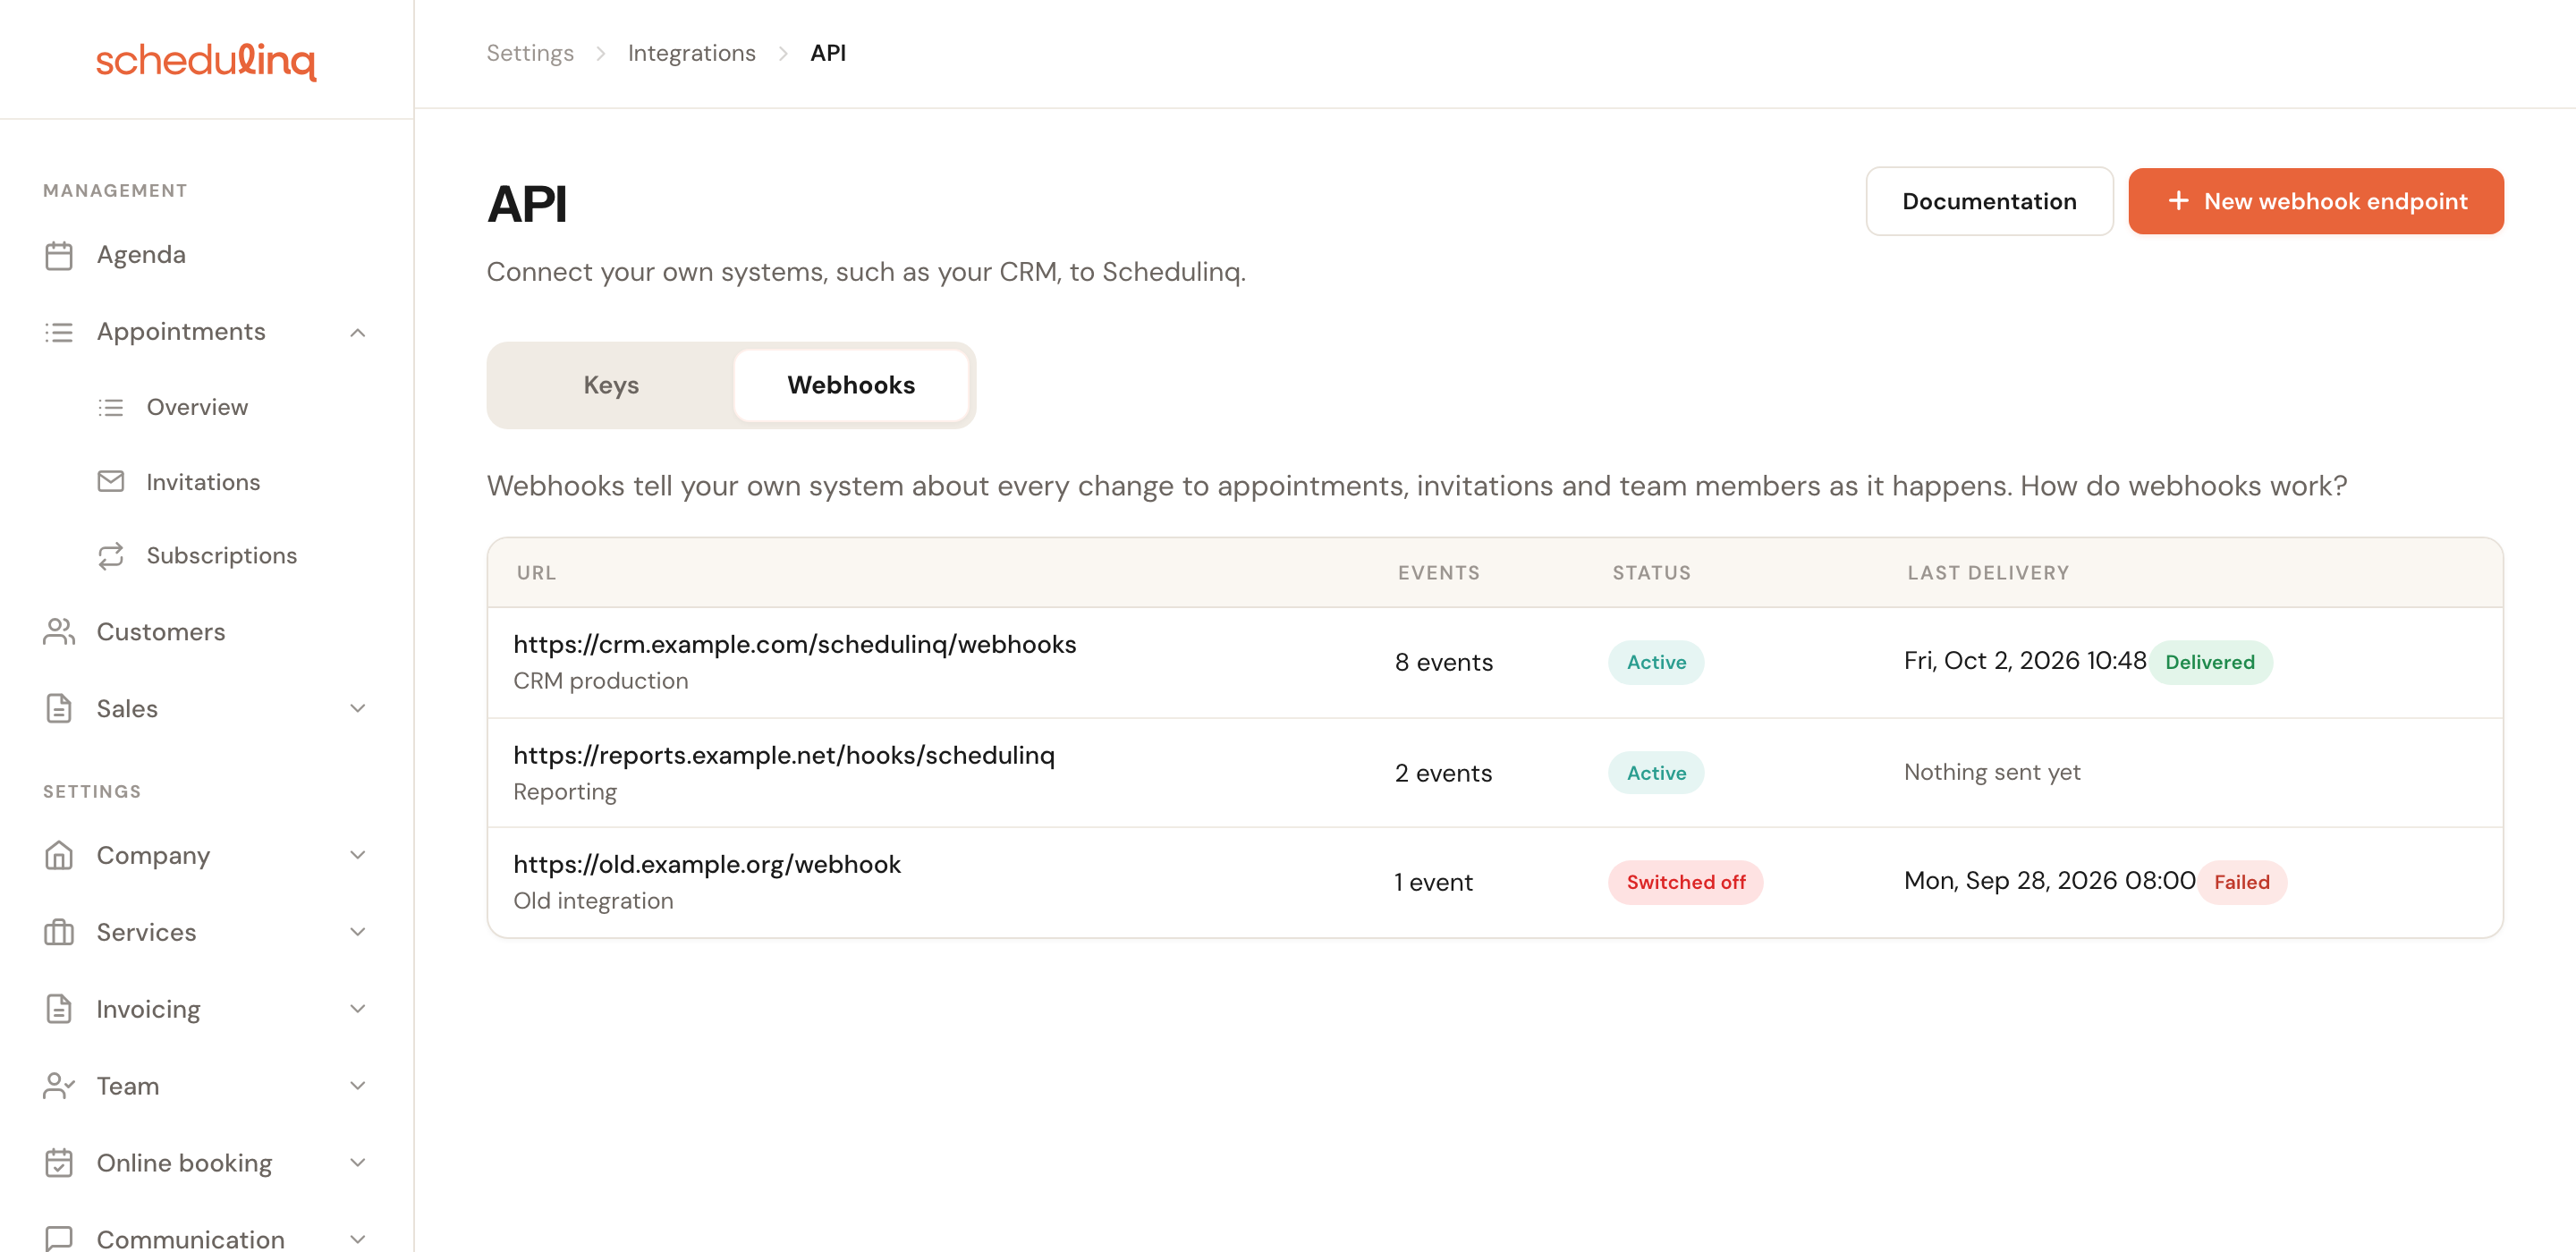Viewport: 2576px width, 1252px height.
Task: Click 'Nothing sent yet' cell
Action: [x=1992, y=772]
